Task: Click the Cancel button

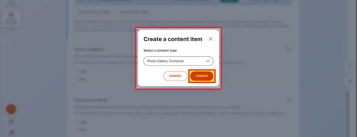Action: (175, 76)
